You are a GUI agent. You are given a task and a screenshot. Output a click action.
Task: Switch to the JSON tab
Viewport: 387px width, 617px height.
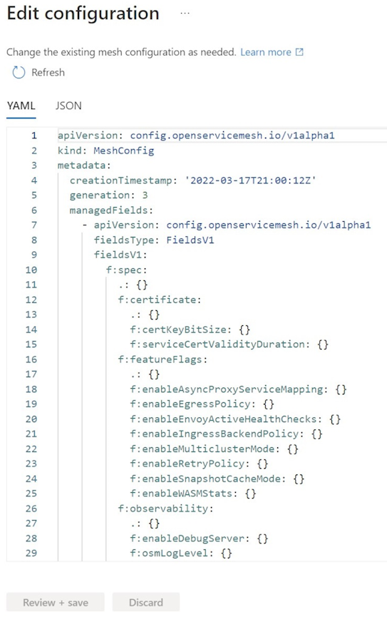pos(68,106)
